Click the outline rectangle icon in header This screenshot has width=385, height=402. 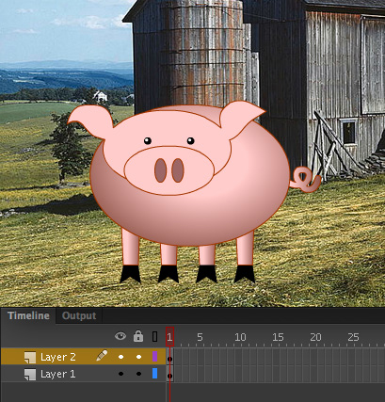click(x=154, y=336)
